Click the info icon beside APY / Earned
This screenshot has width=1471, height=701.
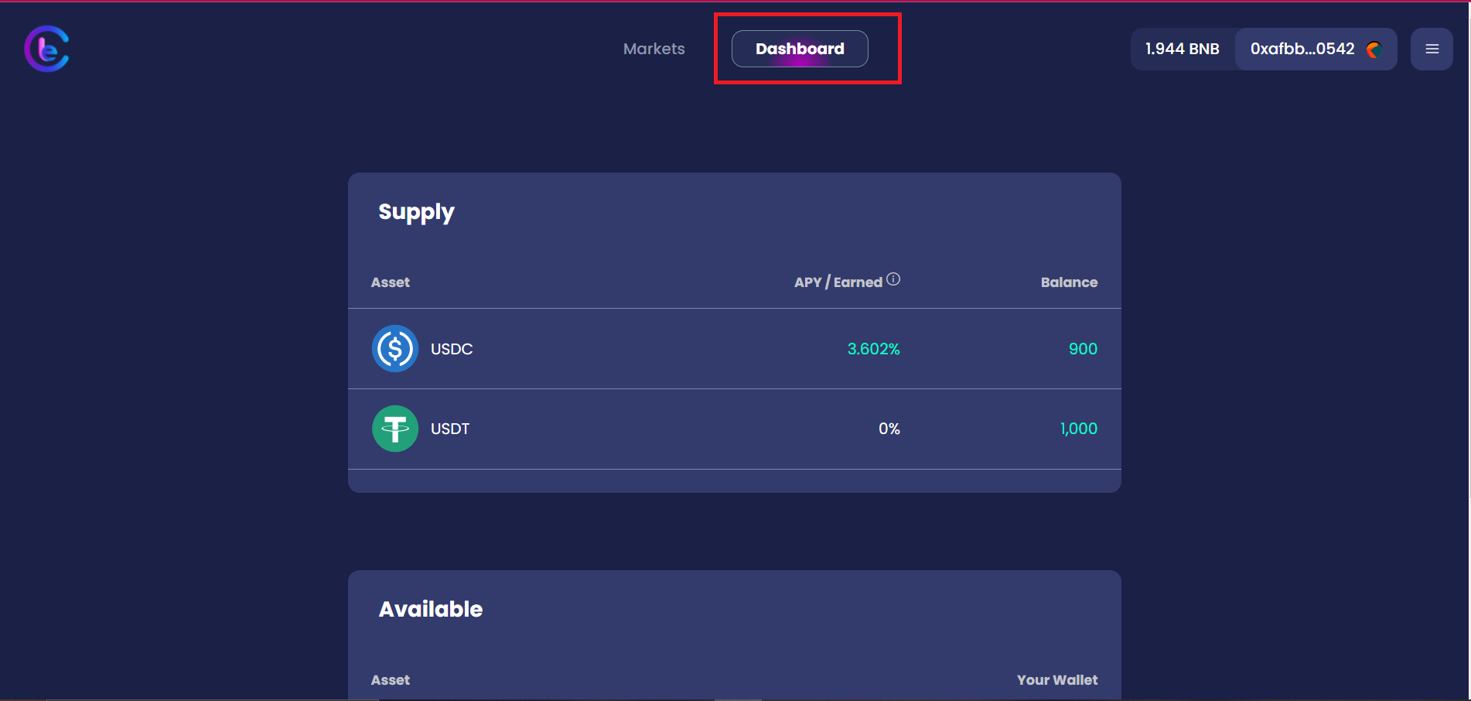coord(893,279)
